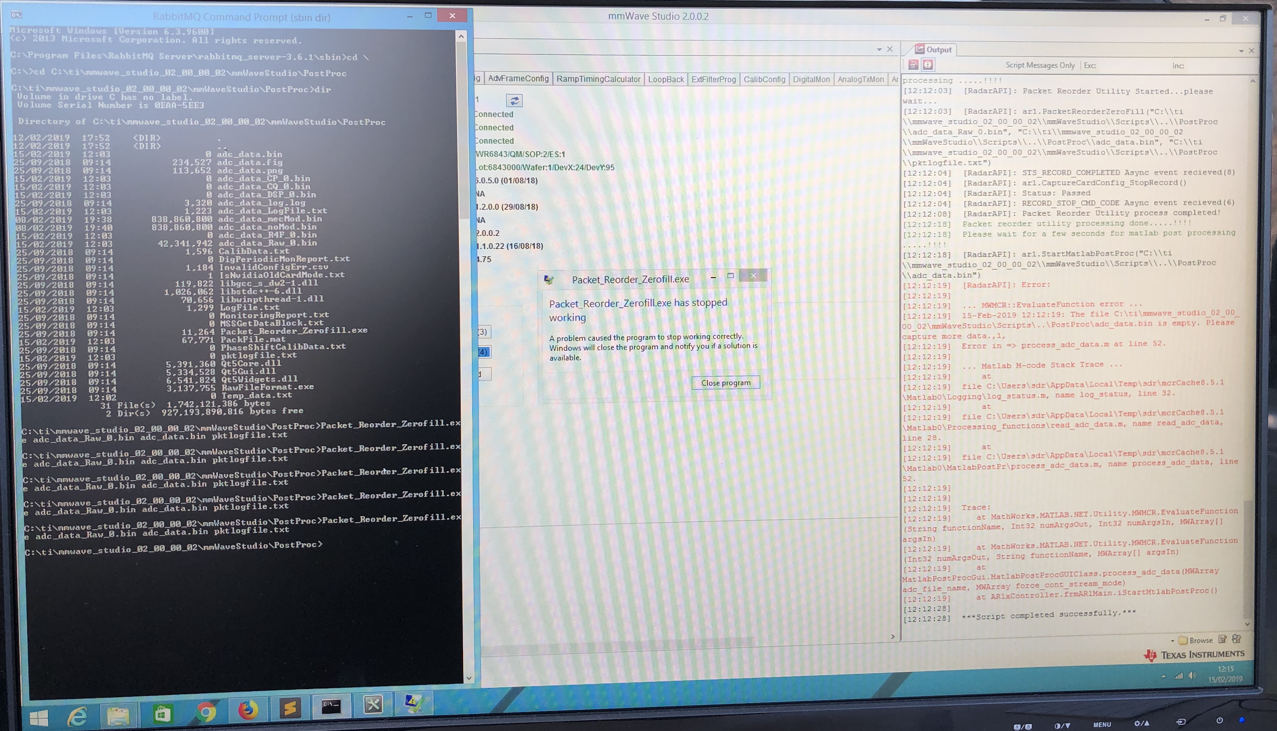Open File Explorer from taskbar

point(118,715)
